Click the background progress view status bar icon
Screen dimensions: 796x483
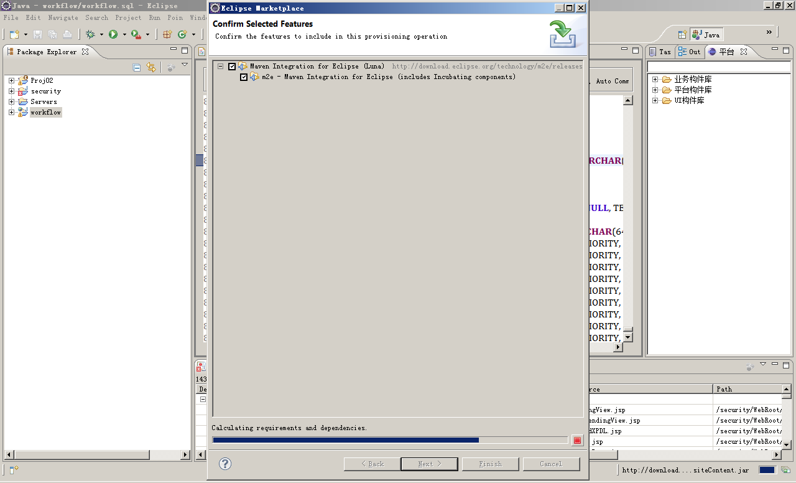[x=786, y=470]
